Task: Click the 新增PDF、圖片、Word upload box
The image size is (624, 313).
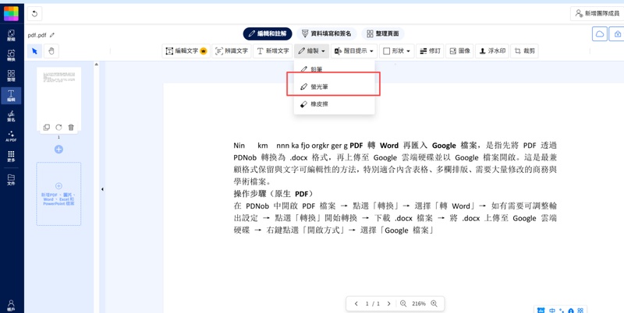Action: click(x=59, y=194)
